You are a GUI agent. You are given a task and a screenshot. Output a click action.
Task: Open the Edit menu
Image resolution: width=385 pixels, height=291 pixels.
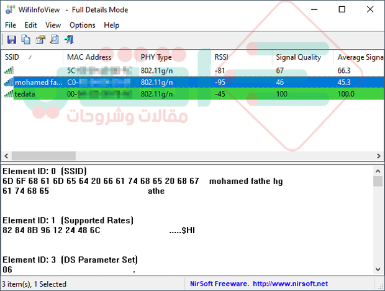(30, 25)
